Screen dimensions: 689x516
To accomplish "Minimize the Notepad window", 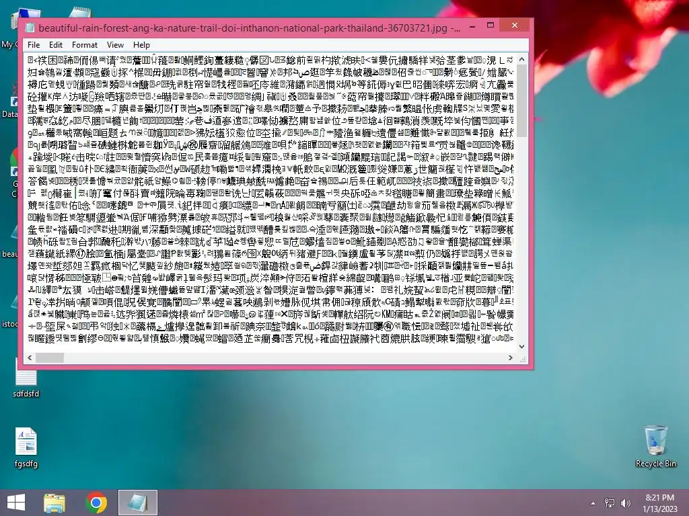I will (x=472, y=26).
